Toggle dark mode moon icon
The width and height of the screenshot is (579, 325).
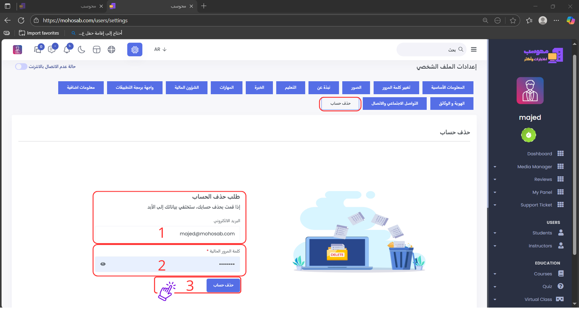pos(81,49)
